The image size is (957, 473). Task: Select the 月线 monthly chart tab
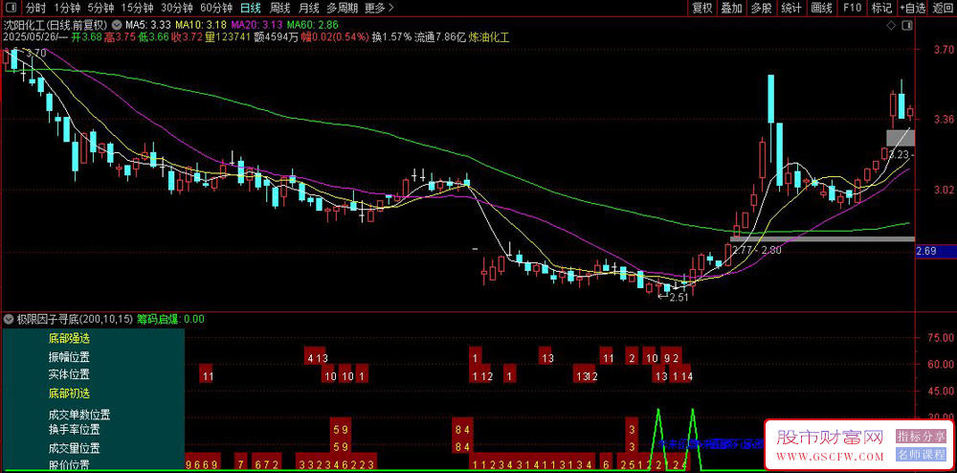(309, 8)
